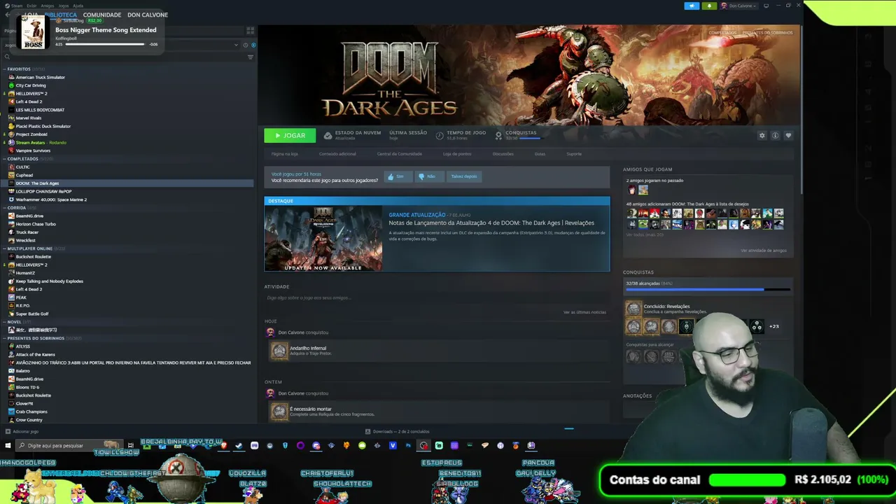Click the thumbs-down Não recommendation button
Viewport: 896px width, 504px height.
coord(429,176)
